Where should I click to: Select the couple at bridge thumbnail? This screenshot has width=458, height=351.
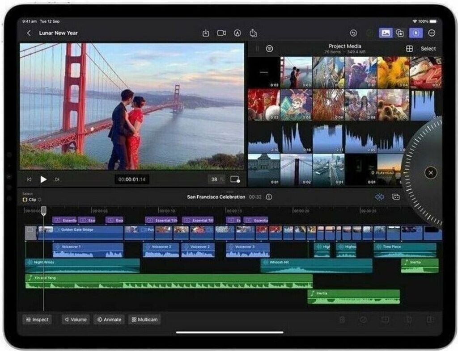pos(296,72)
